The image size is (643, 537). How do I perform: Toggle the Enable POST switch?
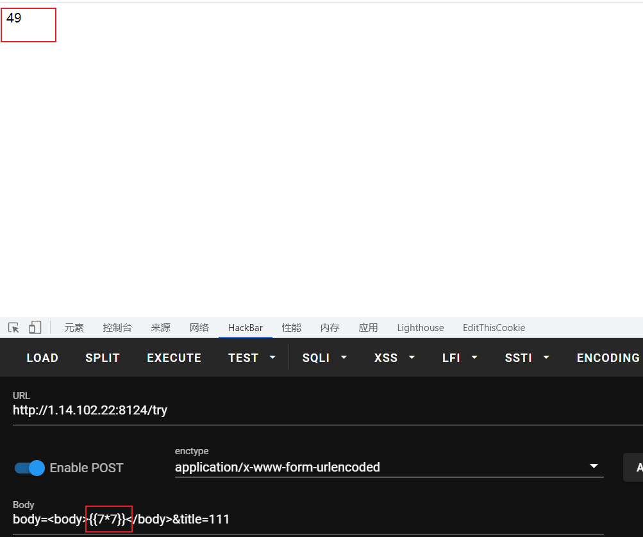29,468
